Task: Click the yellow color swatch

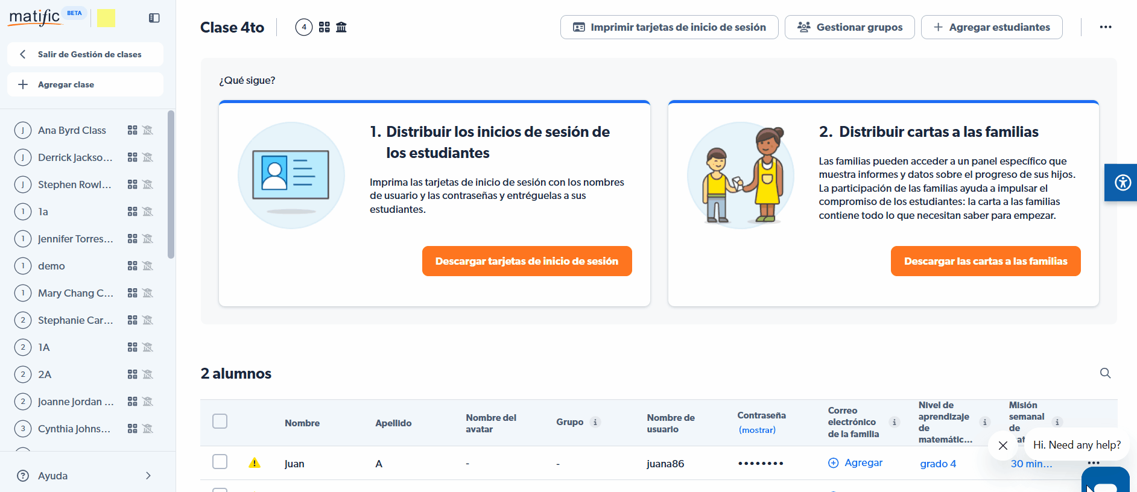Action: coord(106,18)
